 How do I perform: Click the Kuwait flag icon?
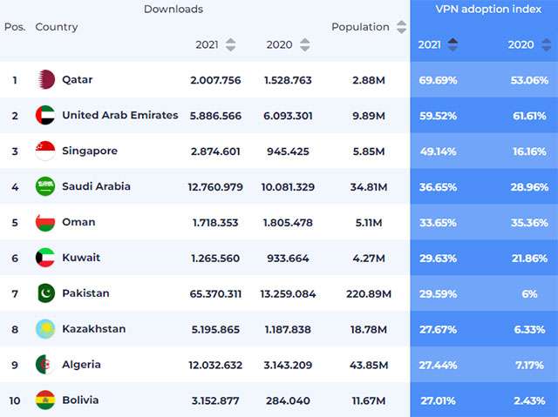tap(45, 258)
